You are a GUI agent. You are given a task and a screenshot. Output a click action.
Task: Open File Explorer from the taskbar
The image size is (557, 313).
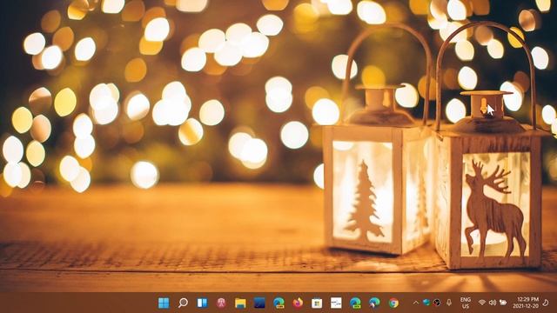point(240,303)
